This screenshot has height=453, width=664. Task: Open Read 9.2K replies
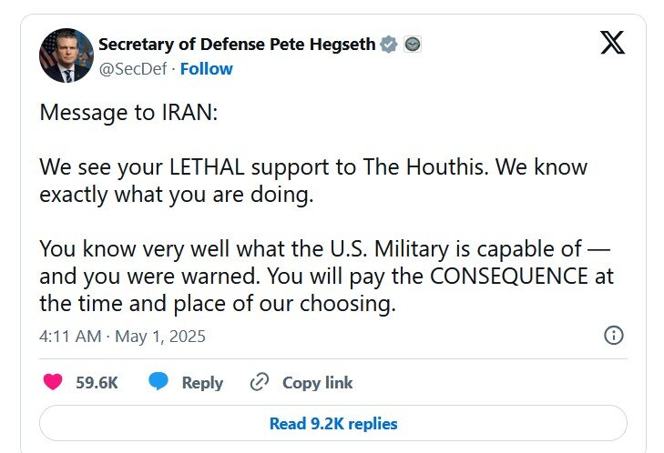332,424
